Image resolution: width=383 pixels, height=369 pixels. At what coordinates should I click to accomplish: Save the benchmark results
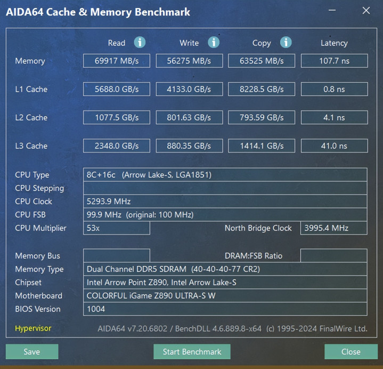coord(32,351)
